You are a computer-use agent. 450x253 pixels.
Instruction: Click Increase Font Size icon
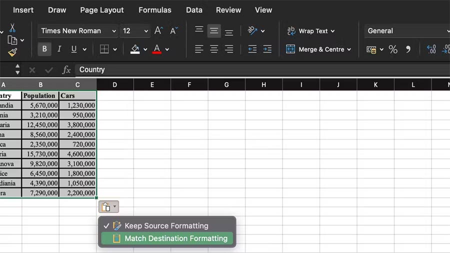(158, 30)
